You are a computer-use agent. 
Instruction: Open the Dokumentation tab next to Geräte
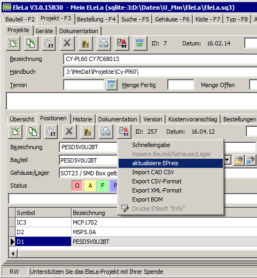click(x=79, y=31)
